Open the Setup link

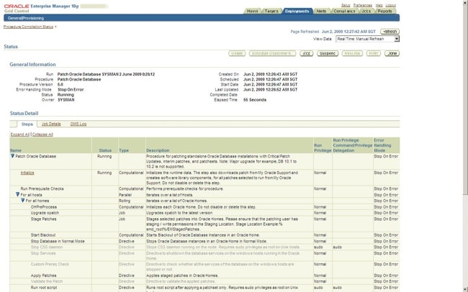pyautogui.click(x=346, y=5)
